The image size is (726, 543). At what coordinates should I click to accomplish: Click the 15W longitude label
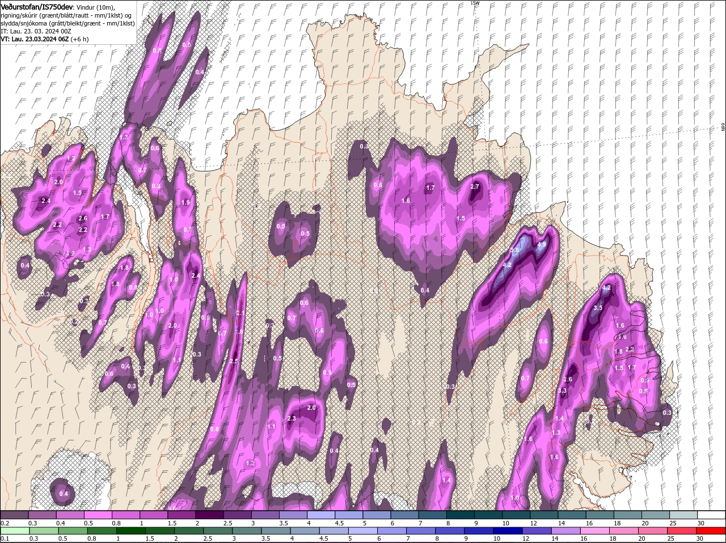[475, 3]
